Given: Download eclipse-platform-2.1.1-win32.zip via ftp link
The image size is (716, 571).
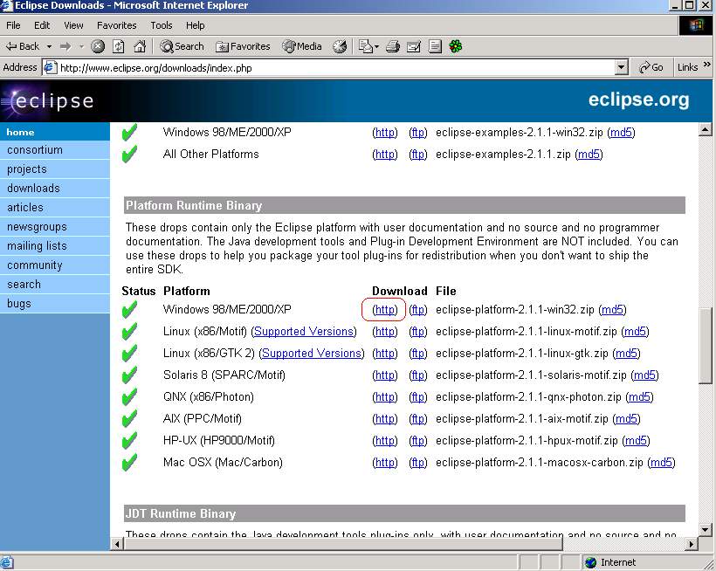Looking at the screenshot, I should [x=418, y=310].
